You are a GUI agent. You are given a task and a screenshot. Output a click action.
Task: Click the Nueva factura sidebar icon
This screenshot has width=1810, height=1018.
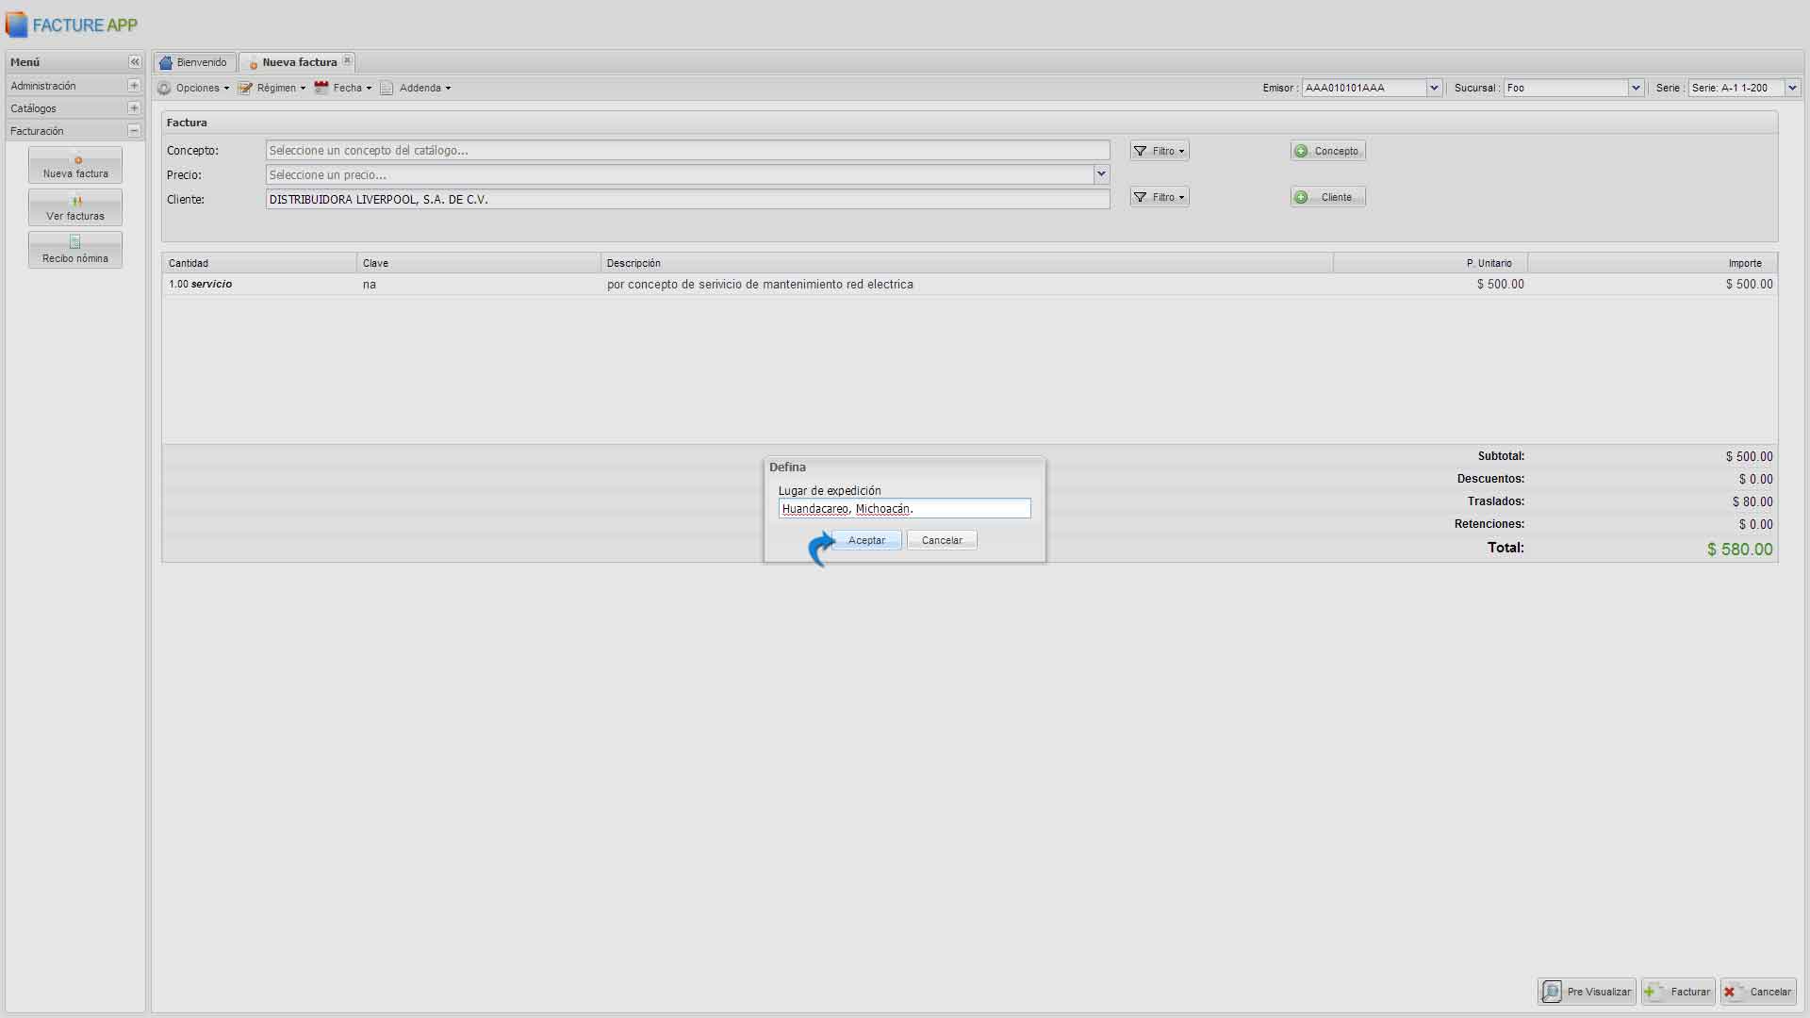pos(75,166)
